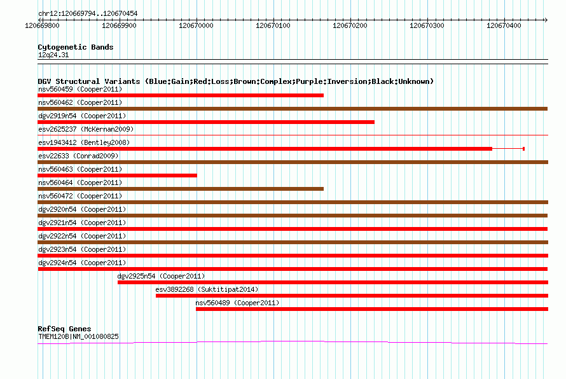Click the dgv2921n54 (Cooper2011) label
The width and height of the screenshot is (566, 379).
click(82, 223)
